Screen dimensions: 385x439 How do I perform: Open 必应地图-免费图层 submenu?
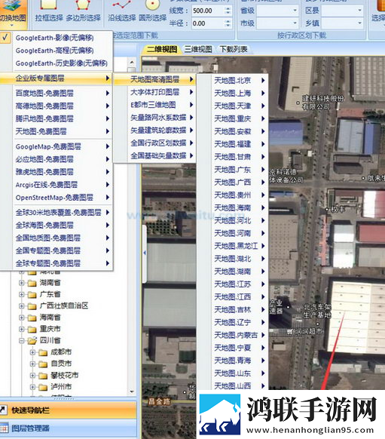(x=56, y=159)
